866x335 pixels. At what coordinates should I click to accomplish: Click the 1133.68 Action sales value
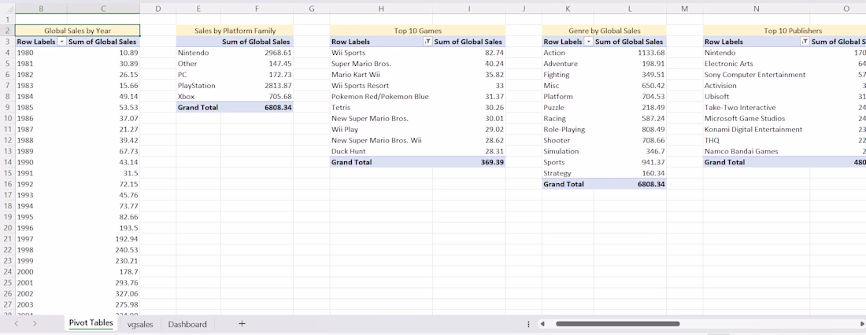pos(630,53)
